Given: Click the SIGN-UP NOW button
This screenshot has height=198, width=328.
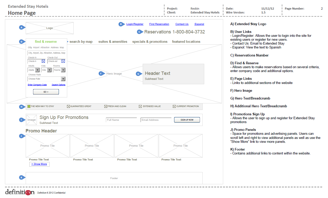Looking at the screenshot, I should coord(187,120).
